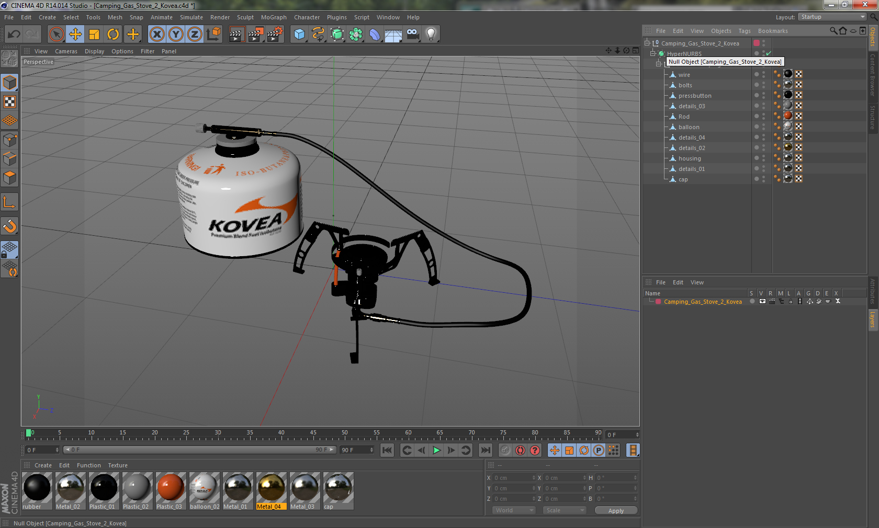Render the active view
Viewport: 879px width, 528px height.
[236, 35]
